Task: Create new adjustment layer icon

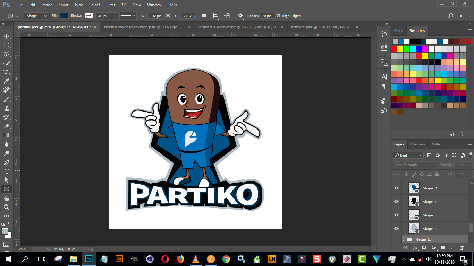Action: tap(433, 248)
